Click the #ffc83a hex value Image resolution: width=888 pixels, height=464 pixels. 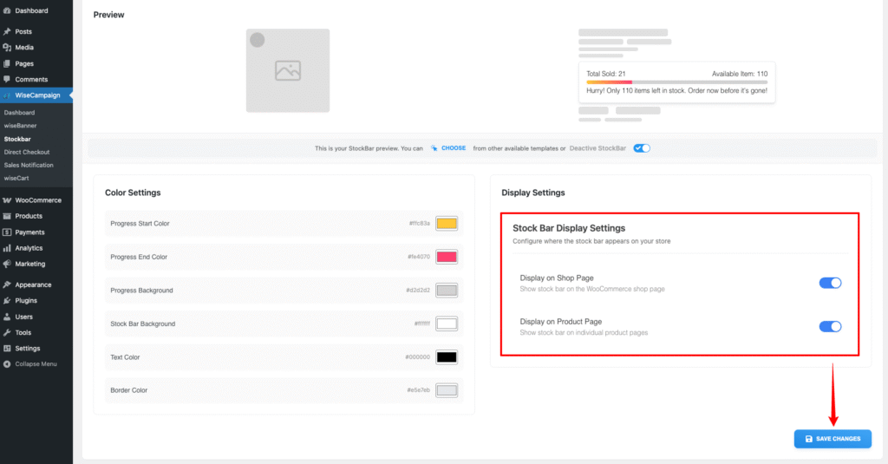(420, 224)
